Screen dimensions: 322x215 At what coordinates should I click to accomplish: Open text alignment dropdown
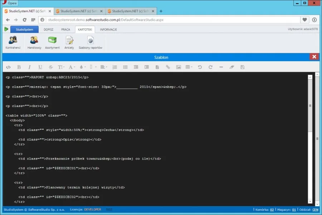(104, 67)
